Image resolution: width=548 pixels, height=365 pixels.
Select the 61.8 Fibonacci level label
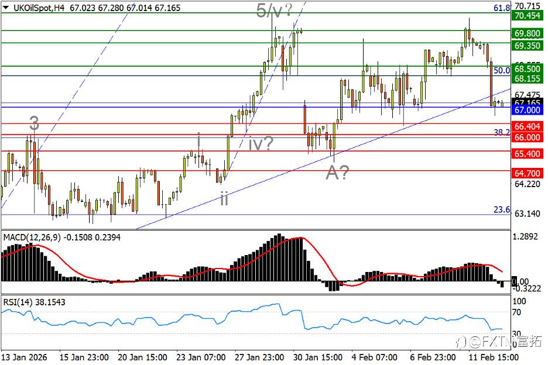pos(502,8)
